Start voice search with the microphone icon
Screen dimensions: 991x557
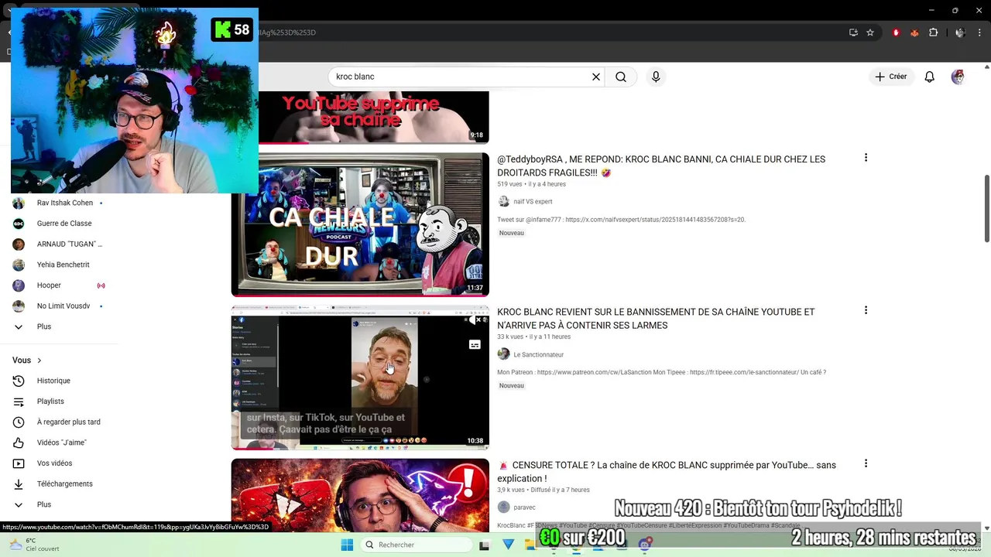point(656,77)
